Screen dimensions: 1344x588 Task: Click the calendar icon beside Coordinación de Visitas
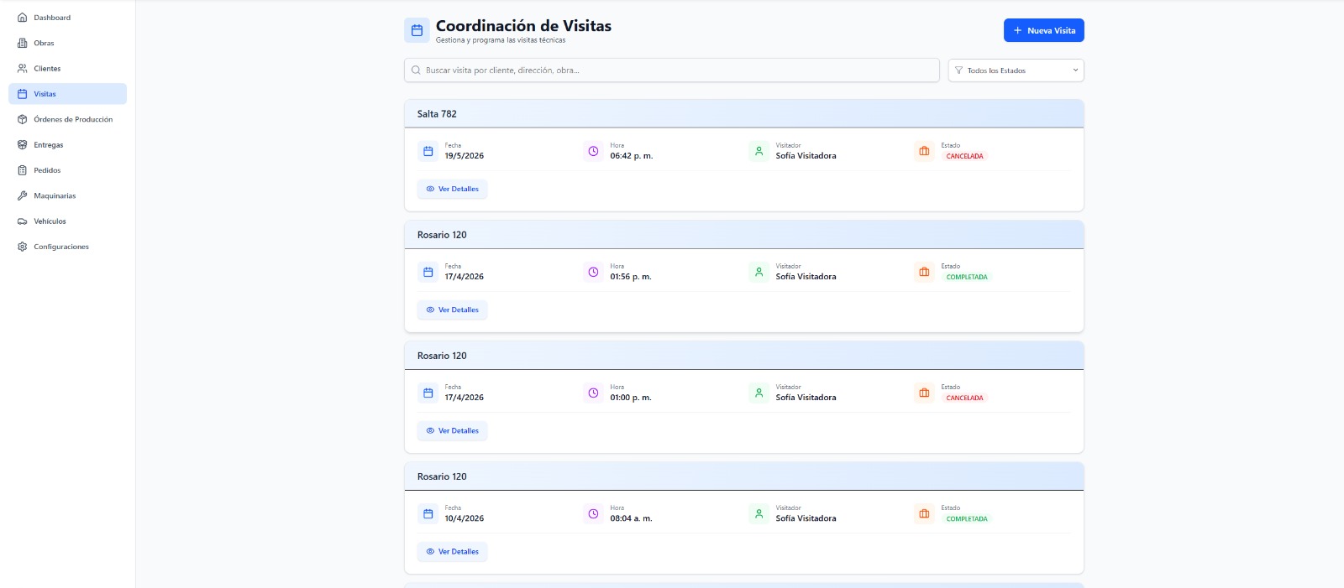tap(417, 31)
